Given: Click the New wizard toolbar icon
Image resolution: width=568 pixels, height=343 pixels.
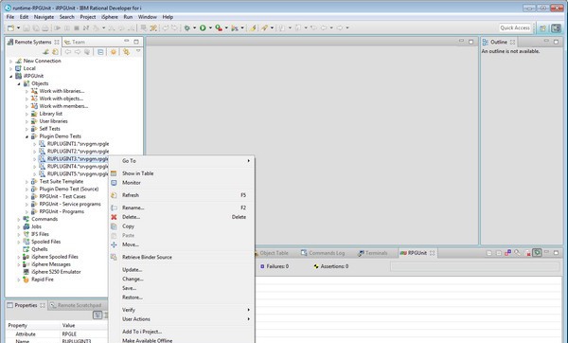Looking at the screenshot, I should click(10, 27).
